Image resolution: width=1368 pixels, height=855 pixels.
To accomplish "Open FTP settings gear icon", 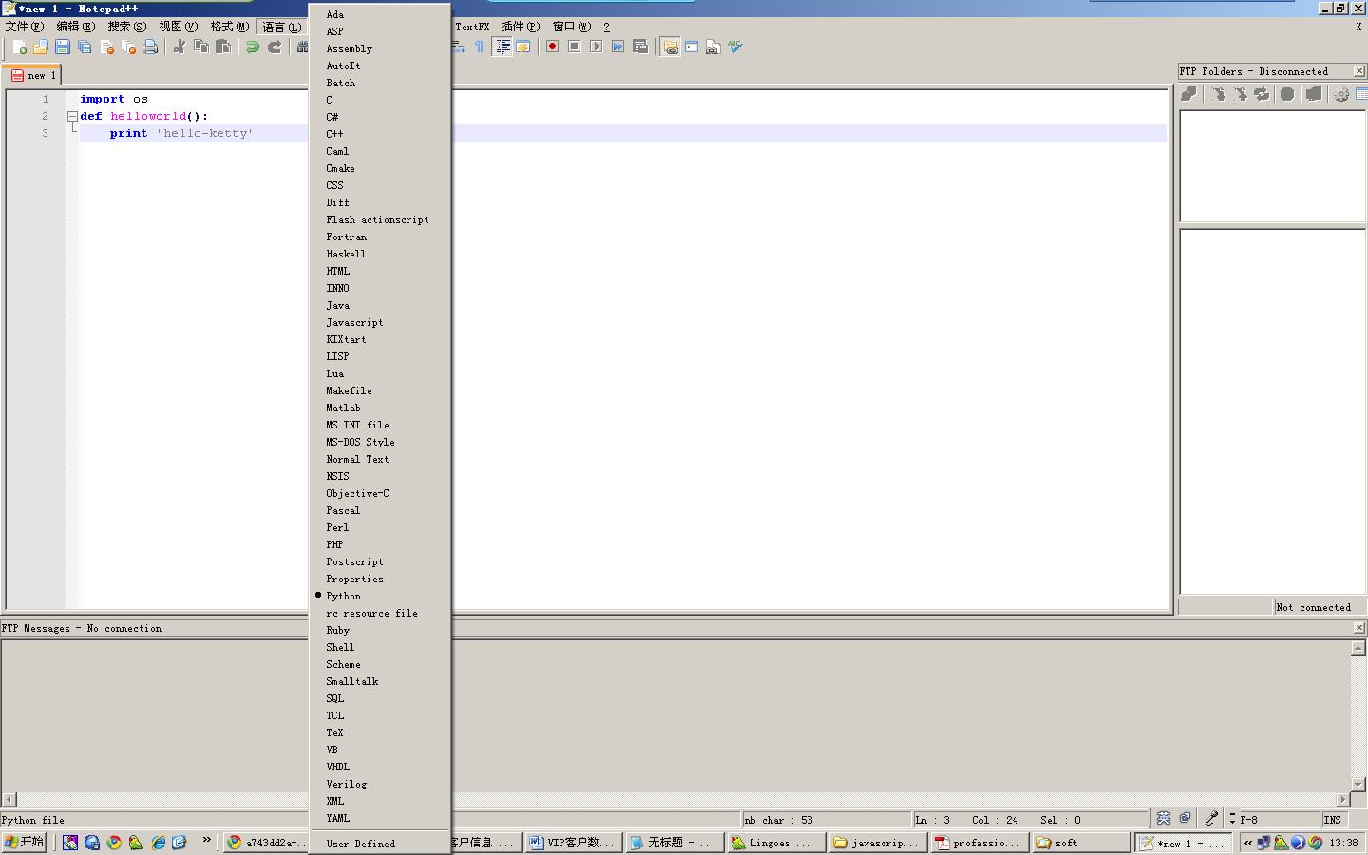I will tap(1341, 94).
